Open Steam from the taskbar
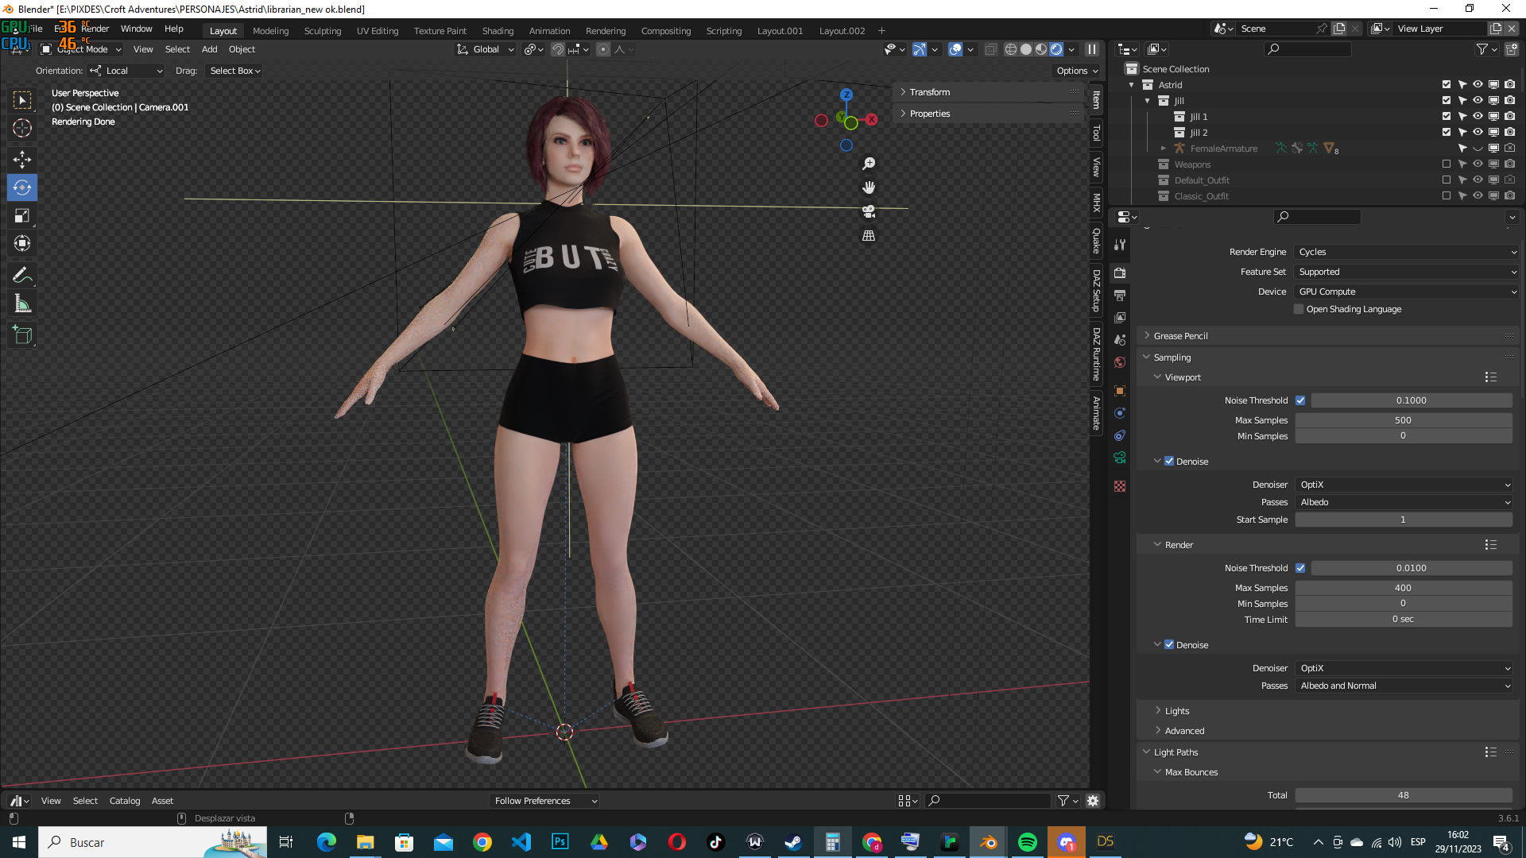Image resolution: width=1526 pixels, height=858 pixels. click(x=794, y=842)
